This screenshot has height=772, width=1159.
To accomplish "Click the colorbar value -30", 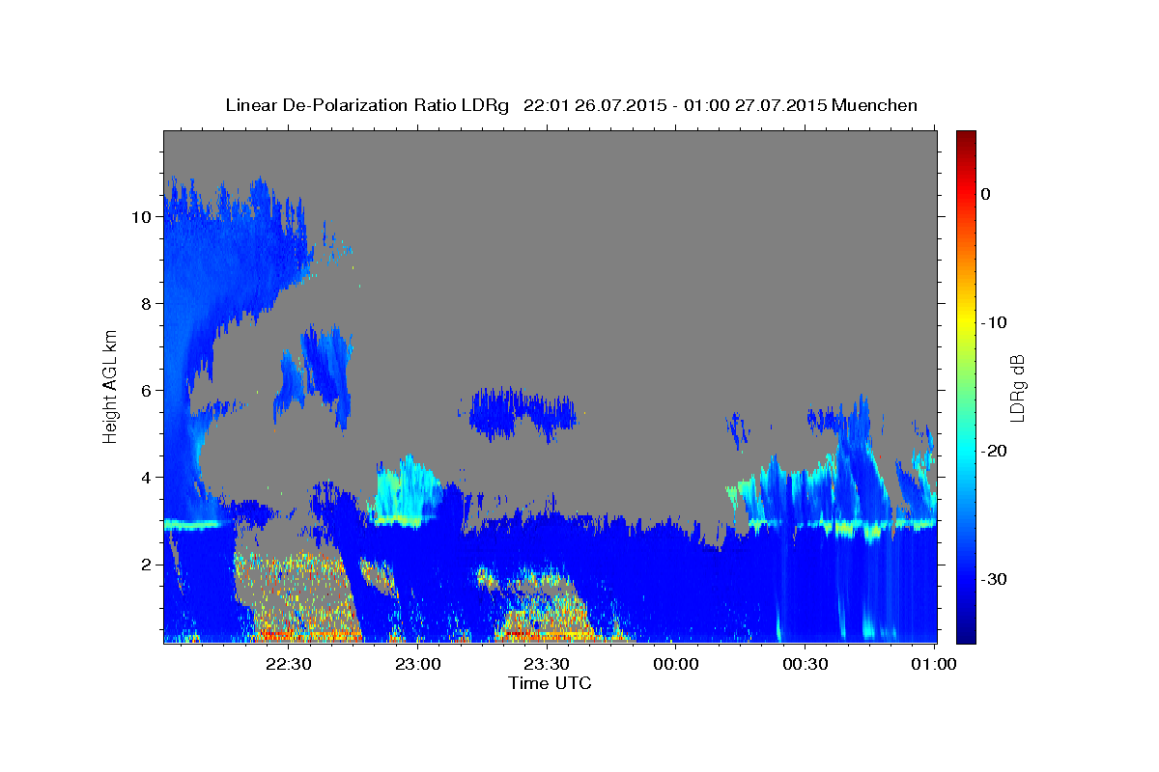I will [994, 579].
